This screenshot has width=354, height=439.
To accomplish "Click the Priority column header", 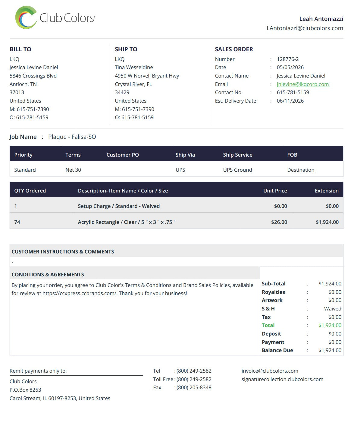I will click(23, 155).
